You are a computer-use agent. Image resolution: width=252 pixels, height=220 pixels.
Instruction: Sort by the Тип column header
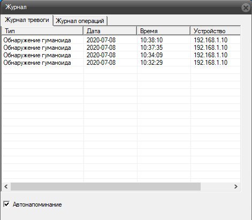tap(42, 31)
